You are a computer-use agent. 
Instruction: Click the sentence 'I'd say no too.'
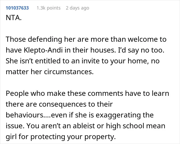141,50
